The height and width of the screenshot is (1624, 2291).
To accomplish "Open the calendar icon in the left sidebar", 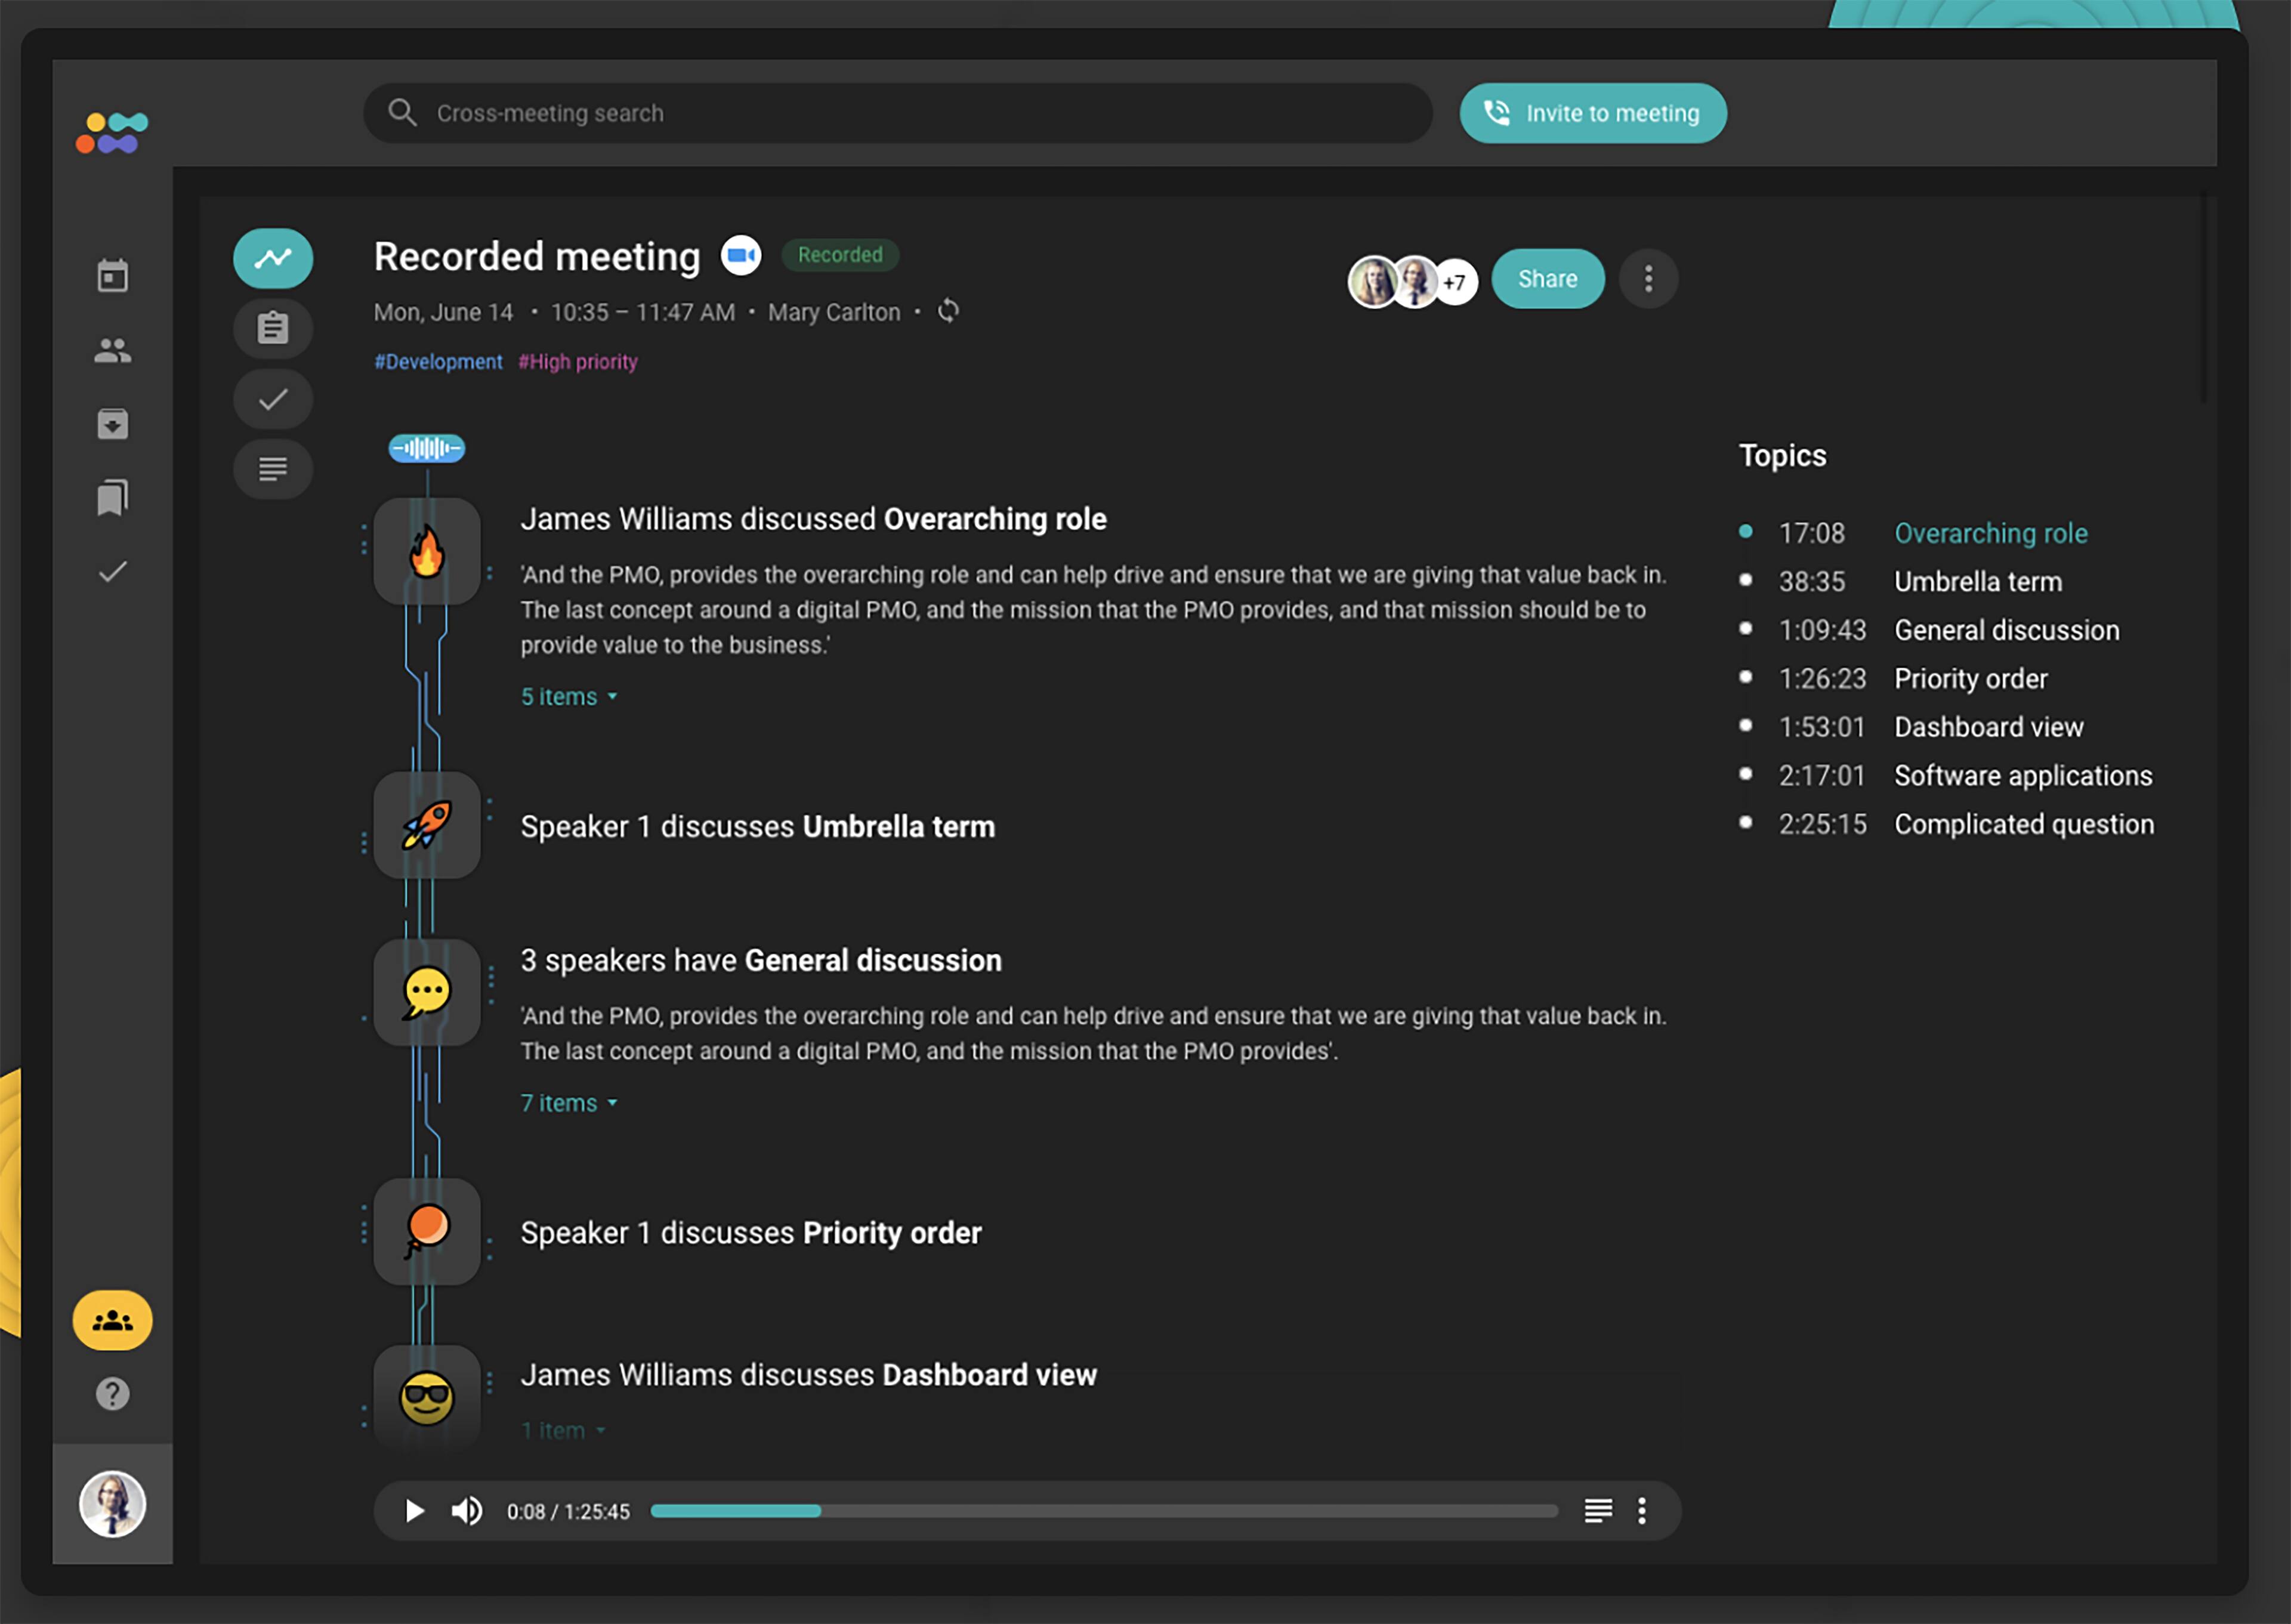I will coord(112,276).
